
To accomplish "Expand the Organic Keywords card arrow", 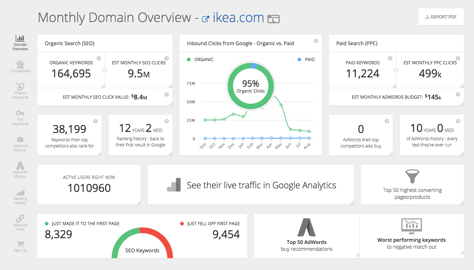I will tap(104, 70).
